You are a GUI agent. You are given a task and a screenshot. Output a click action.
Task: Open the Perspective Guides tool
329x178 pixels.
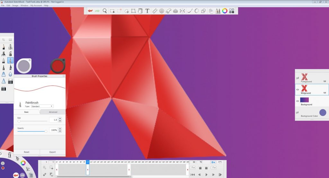[175, 11]
